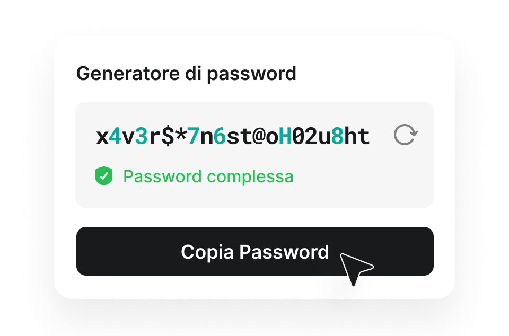Click the teal digit 4 in the password
Screen dimensions: 509x336
(x=115, y=136)
